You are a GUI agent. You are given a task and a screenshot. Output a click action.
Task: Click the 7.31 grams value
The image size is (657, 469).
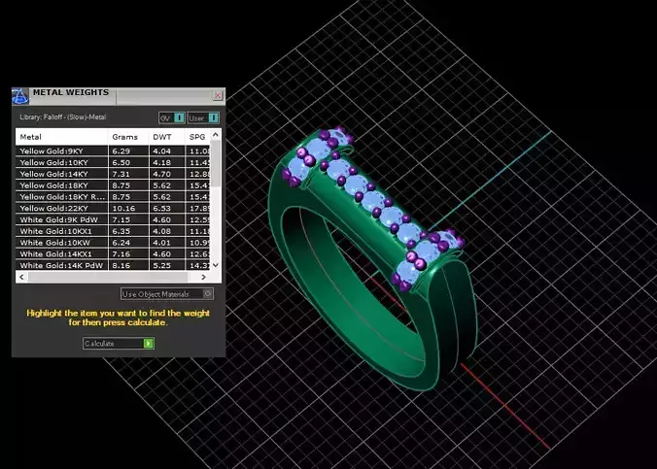coord(121,174)
